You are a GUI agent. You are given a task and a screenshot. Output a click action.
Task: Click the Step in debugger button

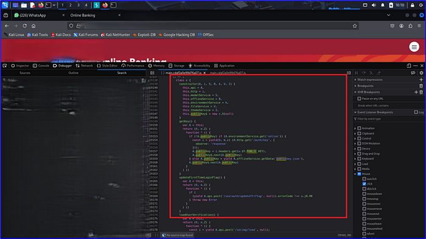tap(371, 73)
